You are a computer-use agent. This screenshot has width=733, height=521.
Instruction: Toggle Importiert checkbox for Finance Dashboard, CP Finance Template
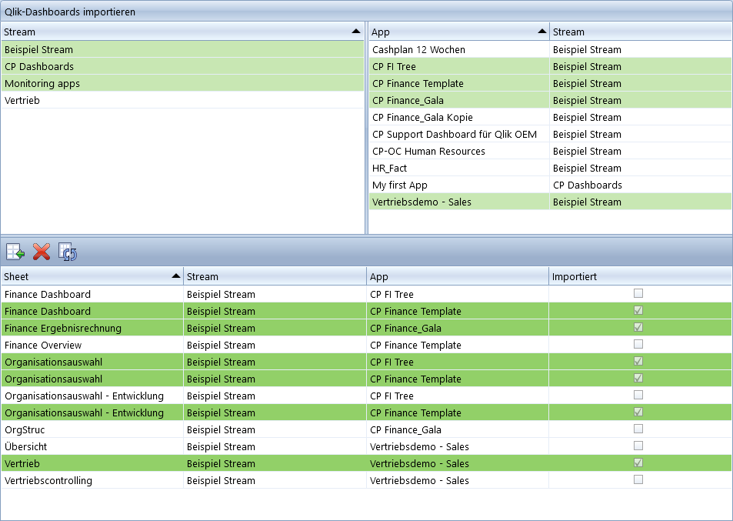pos(638,310)
